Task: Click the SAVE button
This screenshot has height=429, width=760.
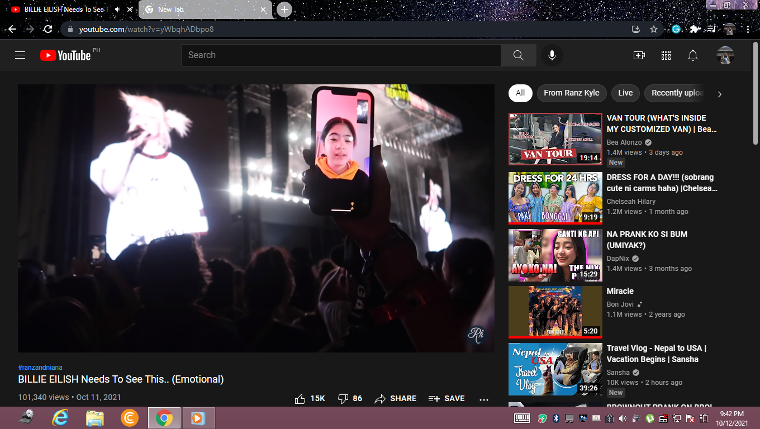Action: [x=446, y=399]
